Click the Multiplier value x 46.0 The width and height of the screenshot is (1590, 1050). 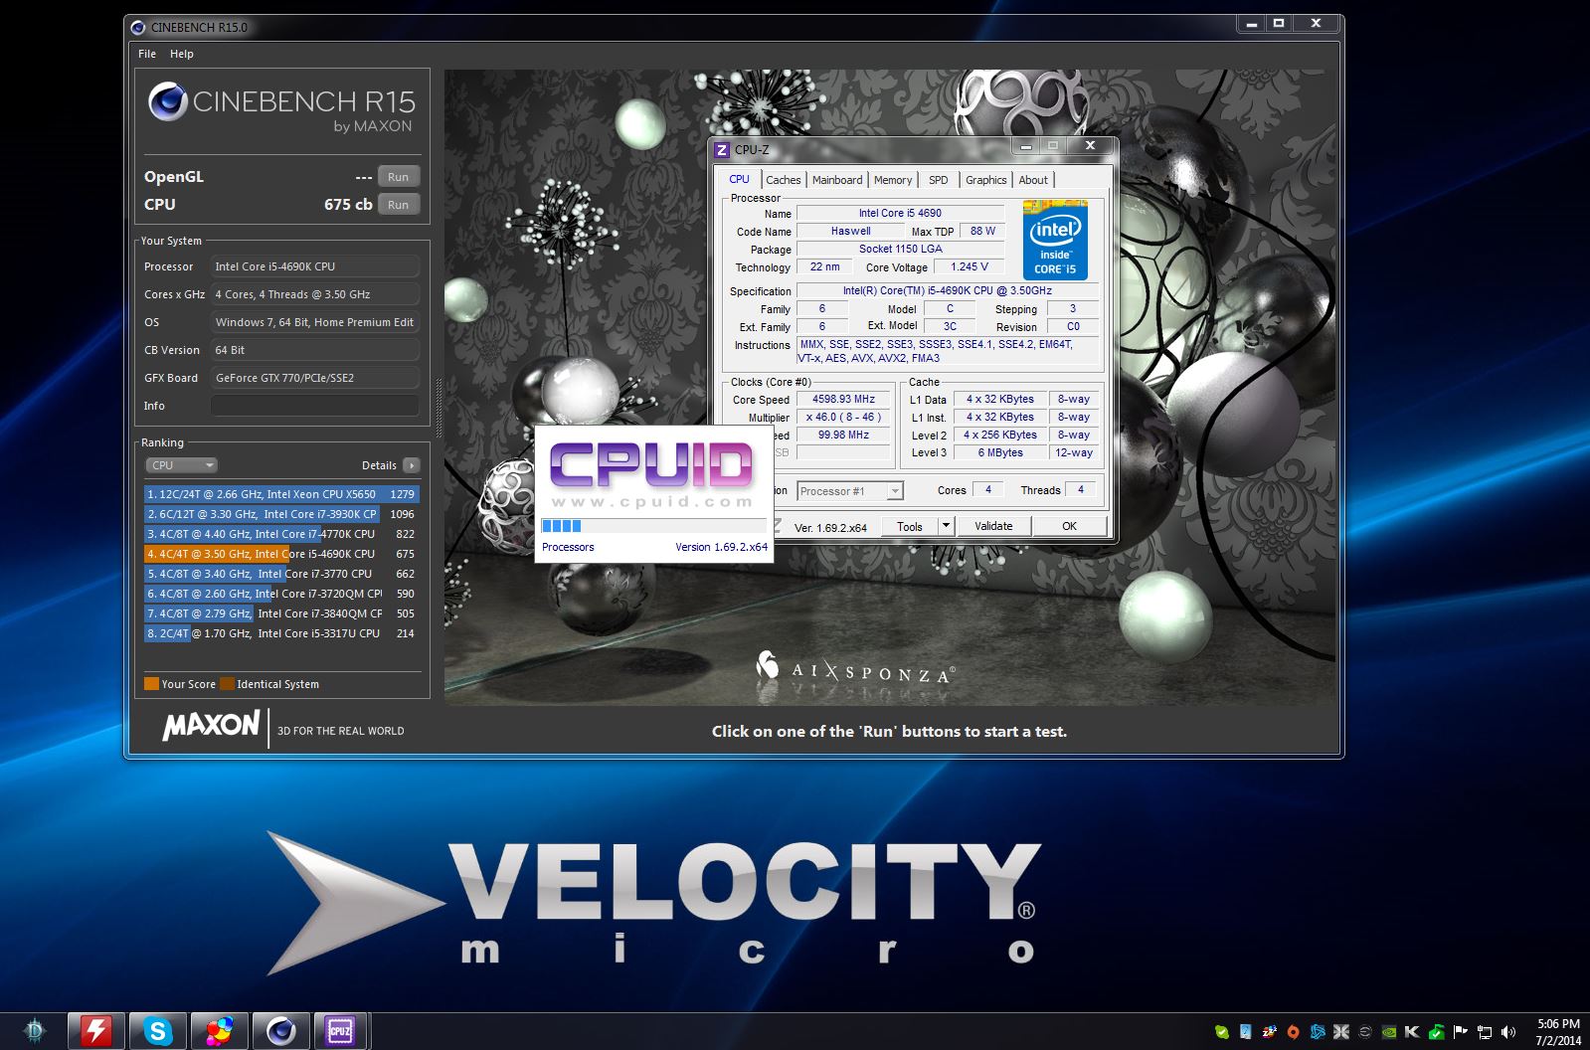[843, 417]
